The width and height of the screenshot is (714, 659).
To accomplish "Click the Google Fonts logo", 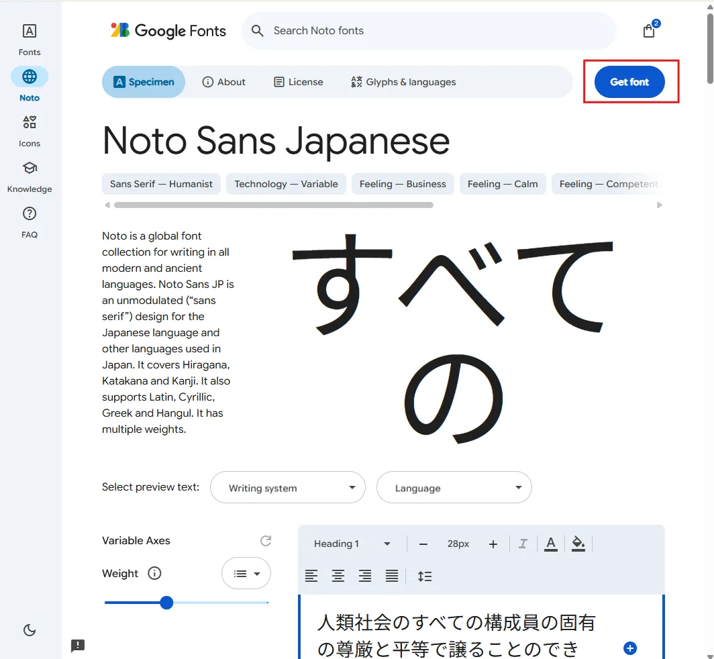I will pos(168,30).
